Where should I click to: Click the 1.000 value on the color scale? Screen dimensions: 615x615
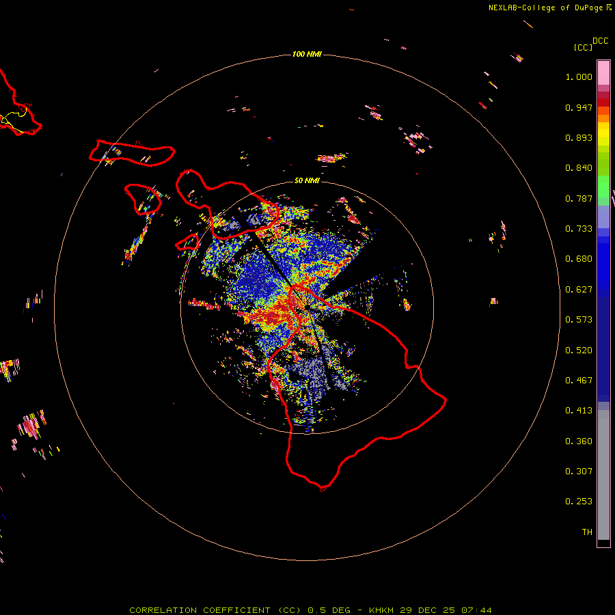[579, 77]
